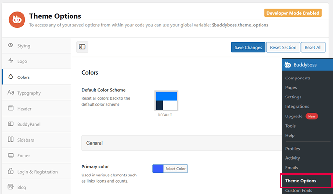Click the BuddyBoss orange logo icon
333x194 pixels.
[x=17, y=19]
